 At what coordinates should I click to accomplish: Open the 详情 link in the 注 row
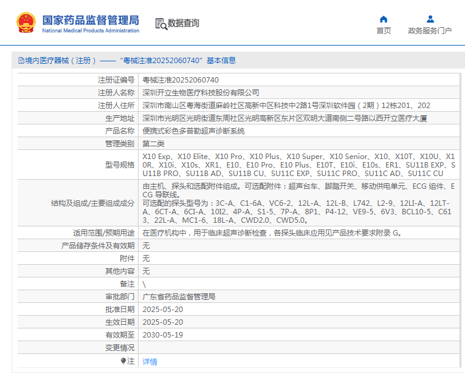click(x=150, y=361)
